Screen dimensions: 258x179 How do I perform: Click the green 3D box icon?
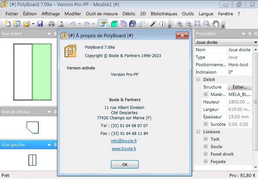click(x=114, y=24)
